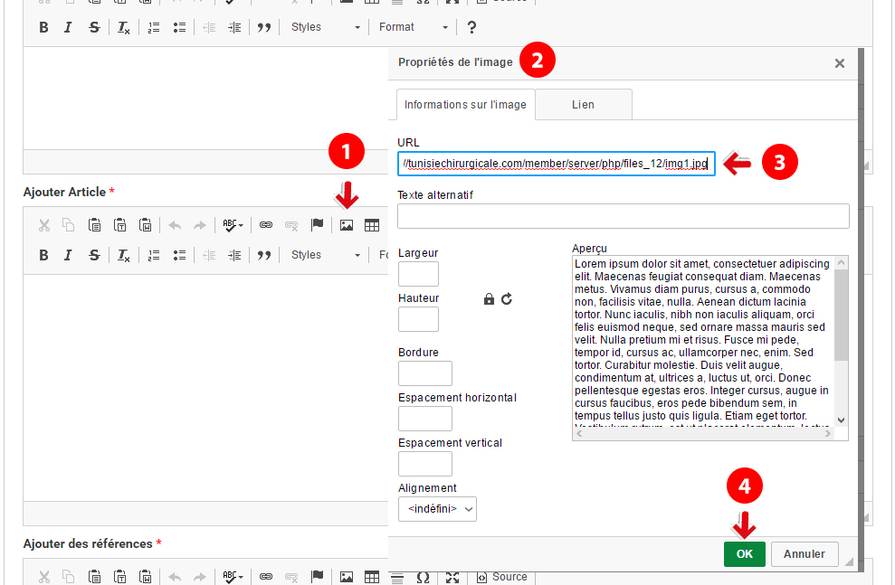Insert image in Ajouter Article editor toolbar
The width and height of the screenshot is (895, 585).
point(347,225)
